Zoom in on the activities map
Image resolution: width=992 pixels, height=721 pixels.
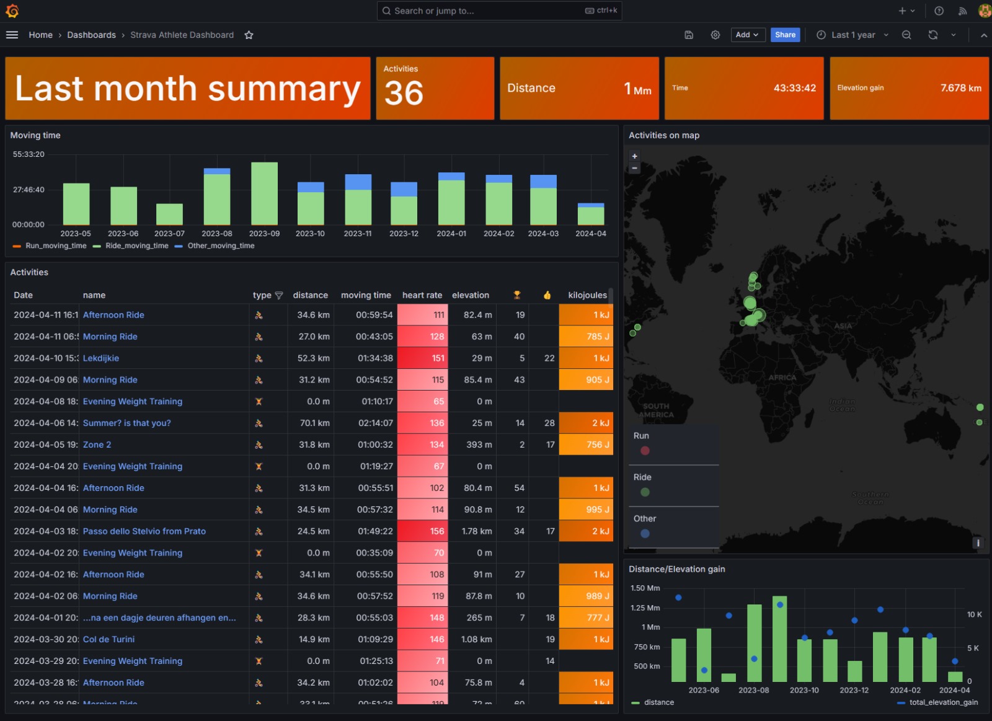point(634,156)
